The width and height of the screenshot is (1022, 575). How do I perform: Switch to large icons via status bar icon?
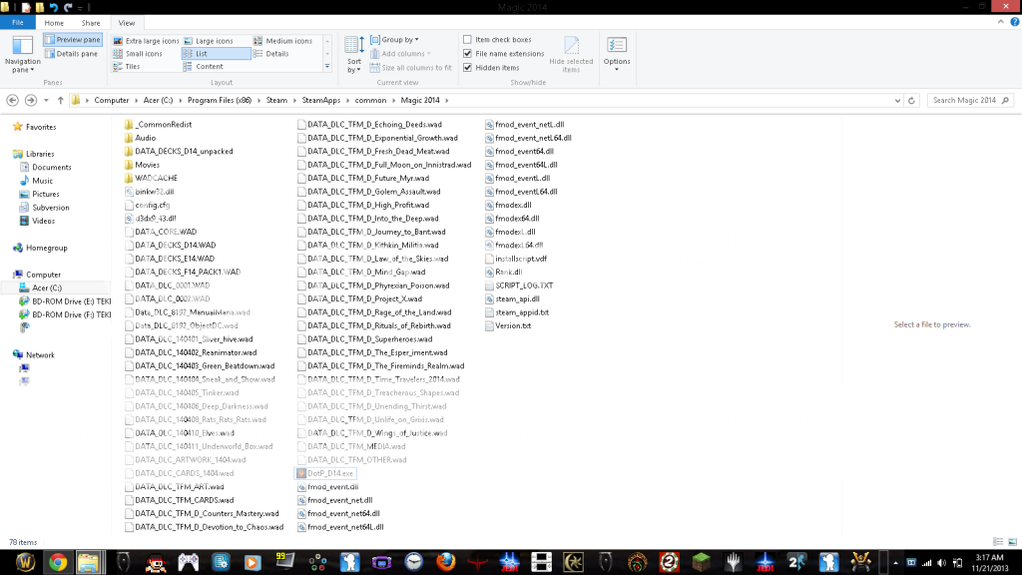tap(1012, 542)
